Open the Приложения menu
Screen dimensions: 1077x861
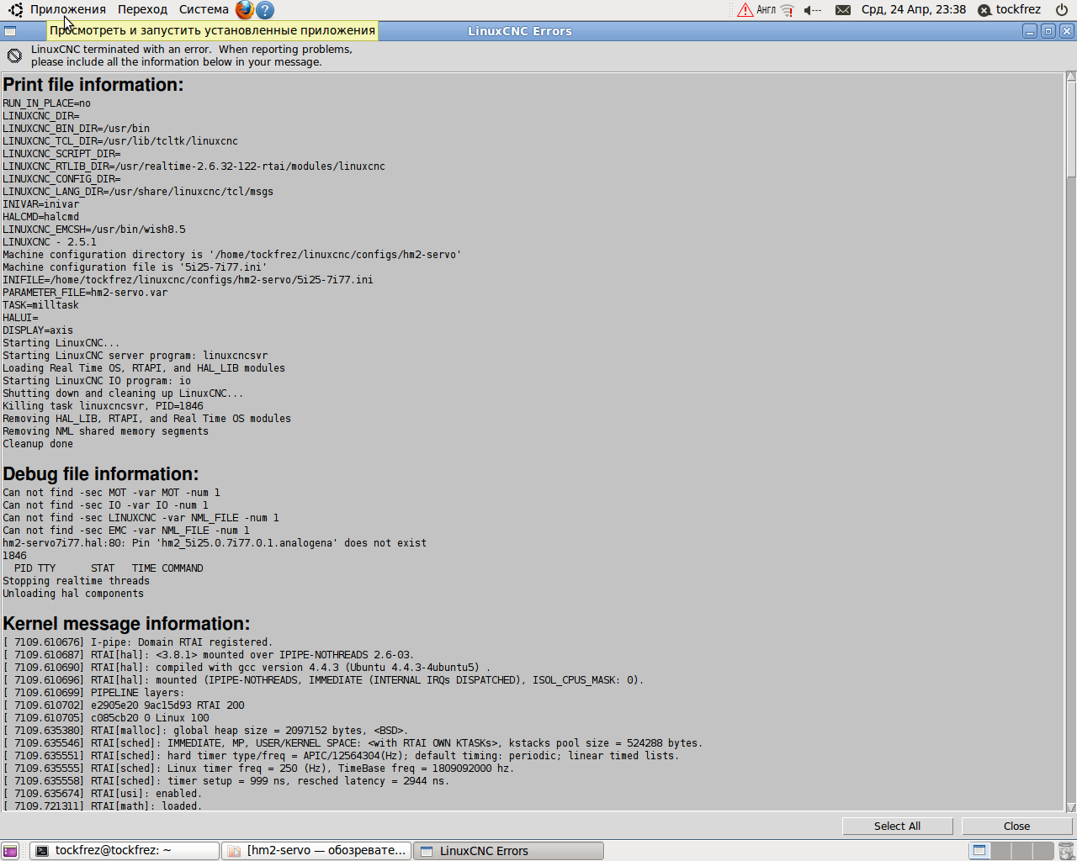68,10
